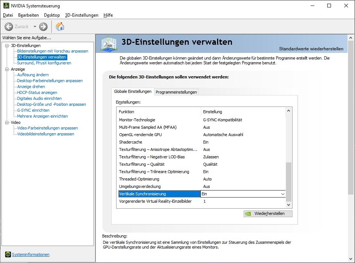Image resolution: width=355 pixels, height=263 pixels.
Task: Open Desktop-Größe und -Position anpassen
Action: click(x=52, y=104)
